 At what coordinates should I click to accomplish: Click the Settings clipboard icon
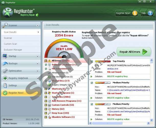click(5, 86)
